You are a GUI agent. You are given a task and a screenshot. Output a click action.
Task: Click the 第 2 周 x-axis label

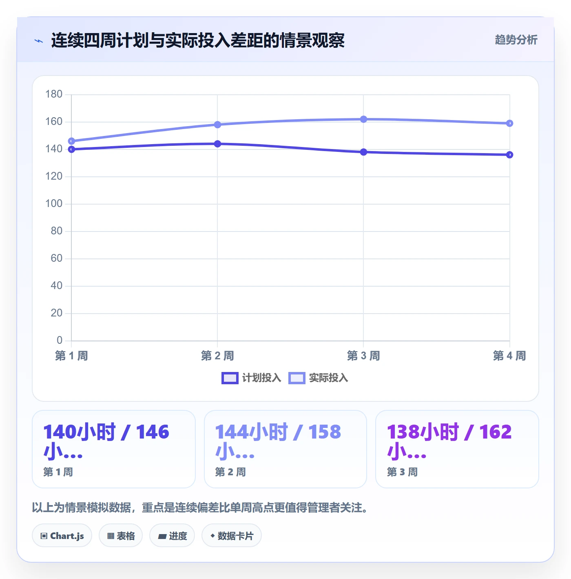[217, 356]
